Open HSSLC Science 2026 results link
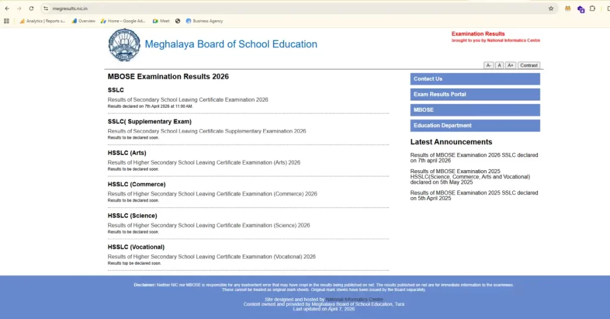 pos(209,226)
